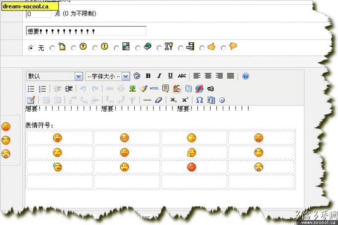
Task: Select the radio beside the question mark icon
Action: point(74,48)
